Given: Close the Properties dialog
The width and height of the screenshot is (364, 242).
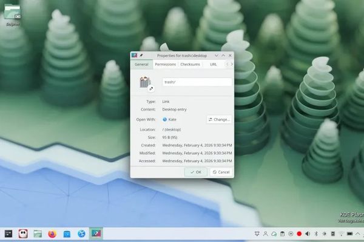Looking at the screenshot, I should [230, 56].
